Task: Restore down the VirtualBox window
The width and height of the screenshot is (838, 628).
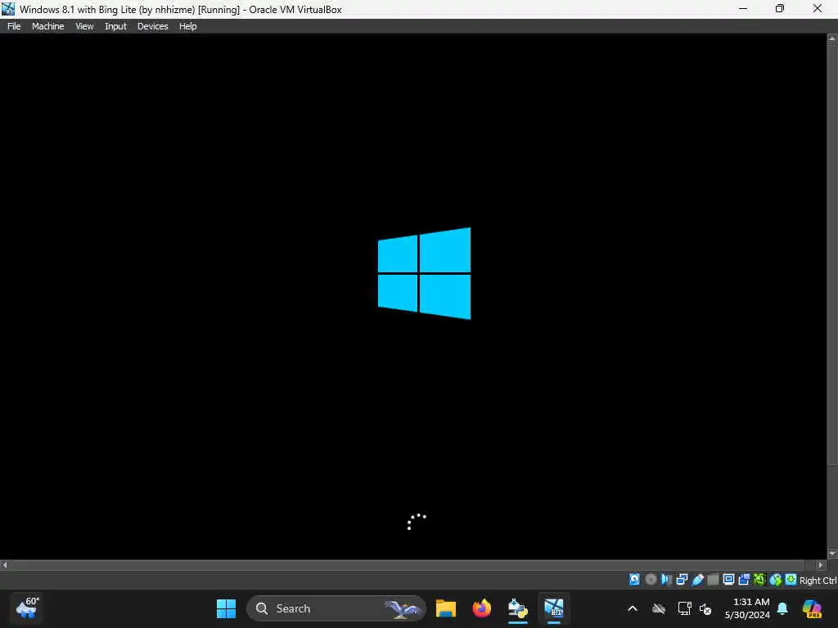Action: pyautogui.click(x=780, y=8)
